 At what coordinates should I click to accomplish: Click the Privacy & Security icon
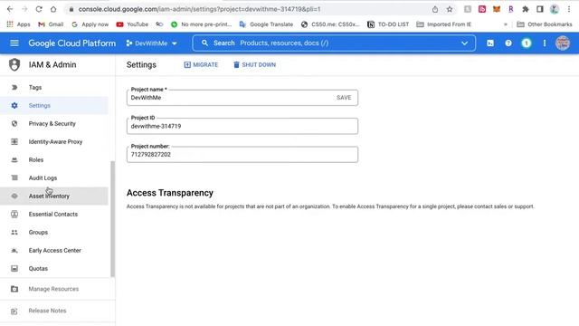click(x=14, y=123)
